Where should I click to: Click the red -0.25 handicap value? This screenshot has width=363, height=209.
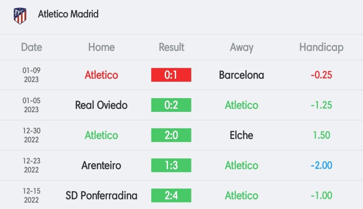(321, 75)
